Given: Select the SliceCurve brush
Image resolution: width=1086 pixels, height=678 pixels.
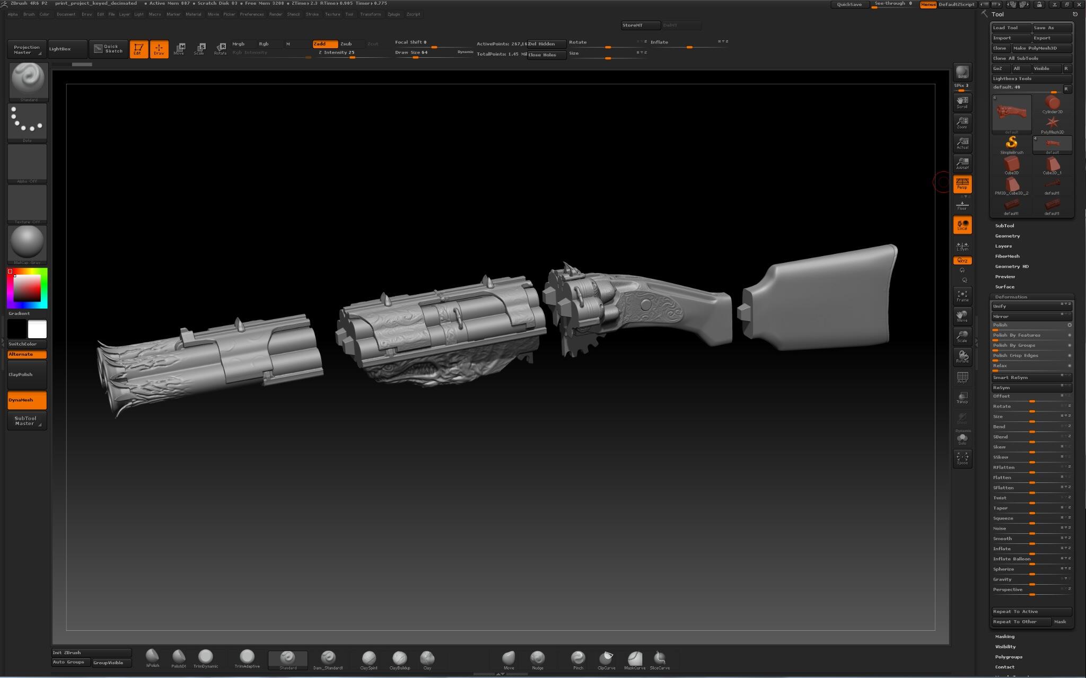Looking at the screenshot, I should click(660, 659).
